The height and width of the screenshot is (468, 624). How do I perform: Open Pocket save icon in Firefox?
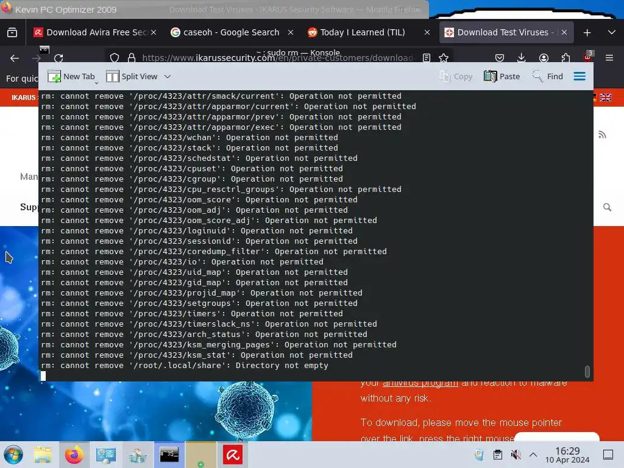coord(500,58)
